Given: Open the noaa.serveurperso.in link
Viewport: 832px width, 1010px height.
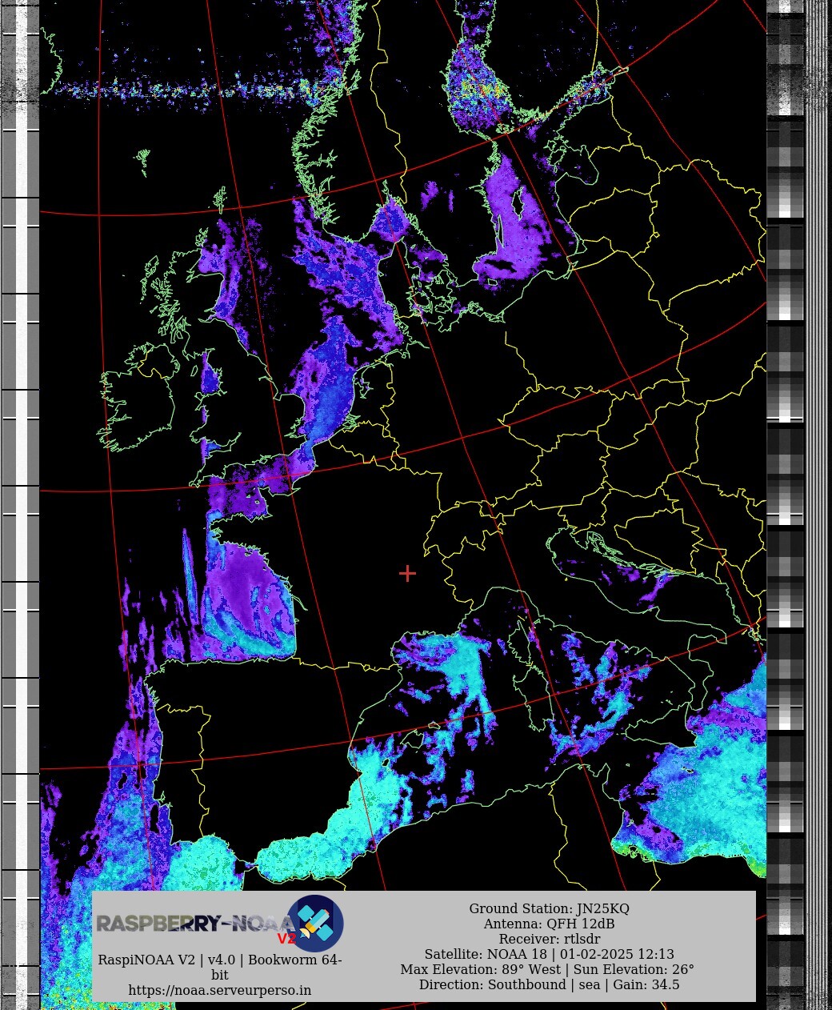Looking at the screenshot, I should coord(219,990).
